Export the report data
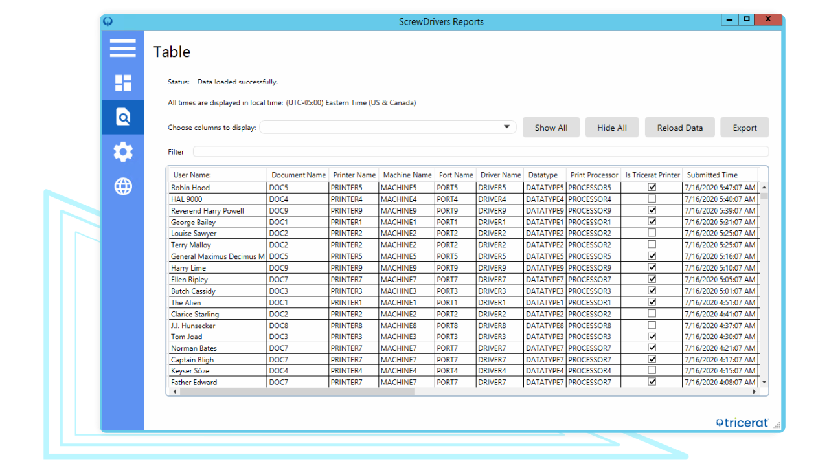This screenshot has height=466, width=829. (744, 127)
